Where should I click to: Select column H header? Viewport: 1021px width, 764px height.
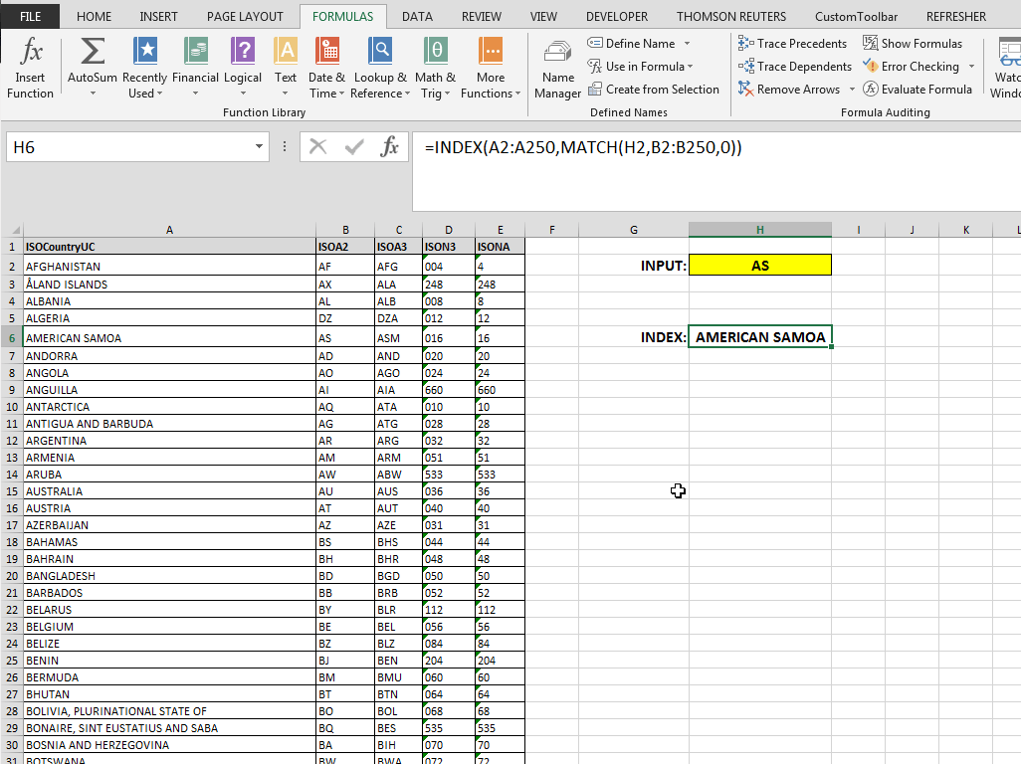[x=759, y=230]
